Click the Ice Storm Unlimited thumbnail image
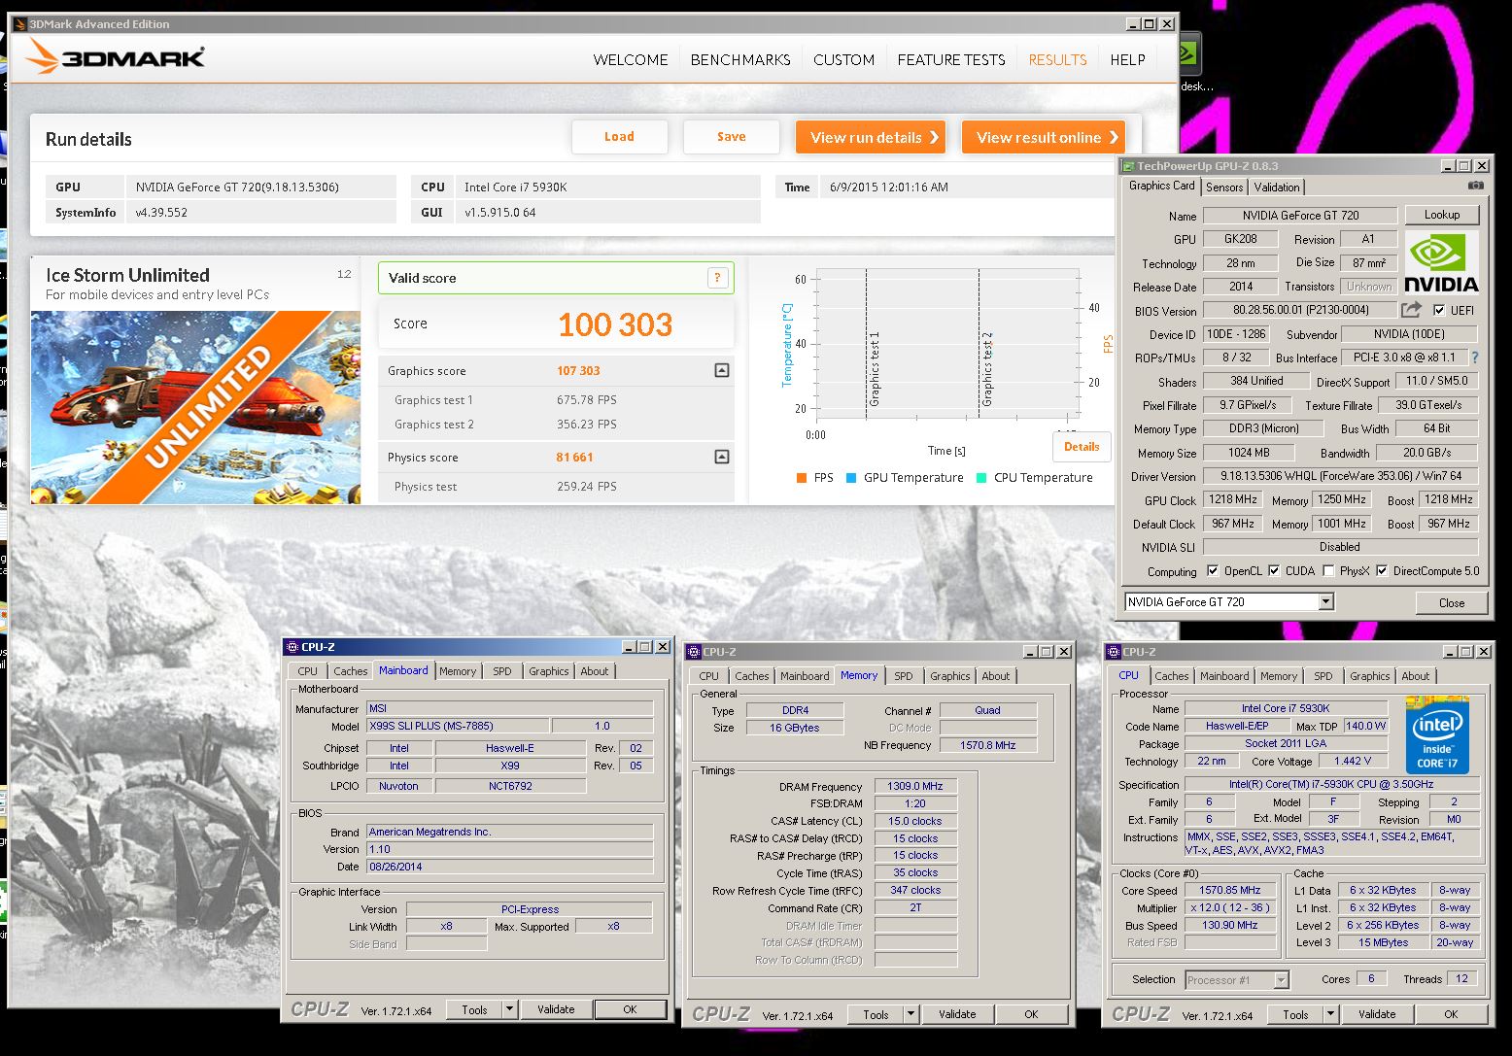The image size is (1512, 1056). (x=196, y=407)
